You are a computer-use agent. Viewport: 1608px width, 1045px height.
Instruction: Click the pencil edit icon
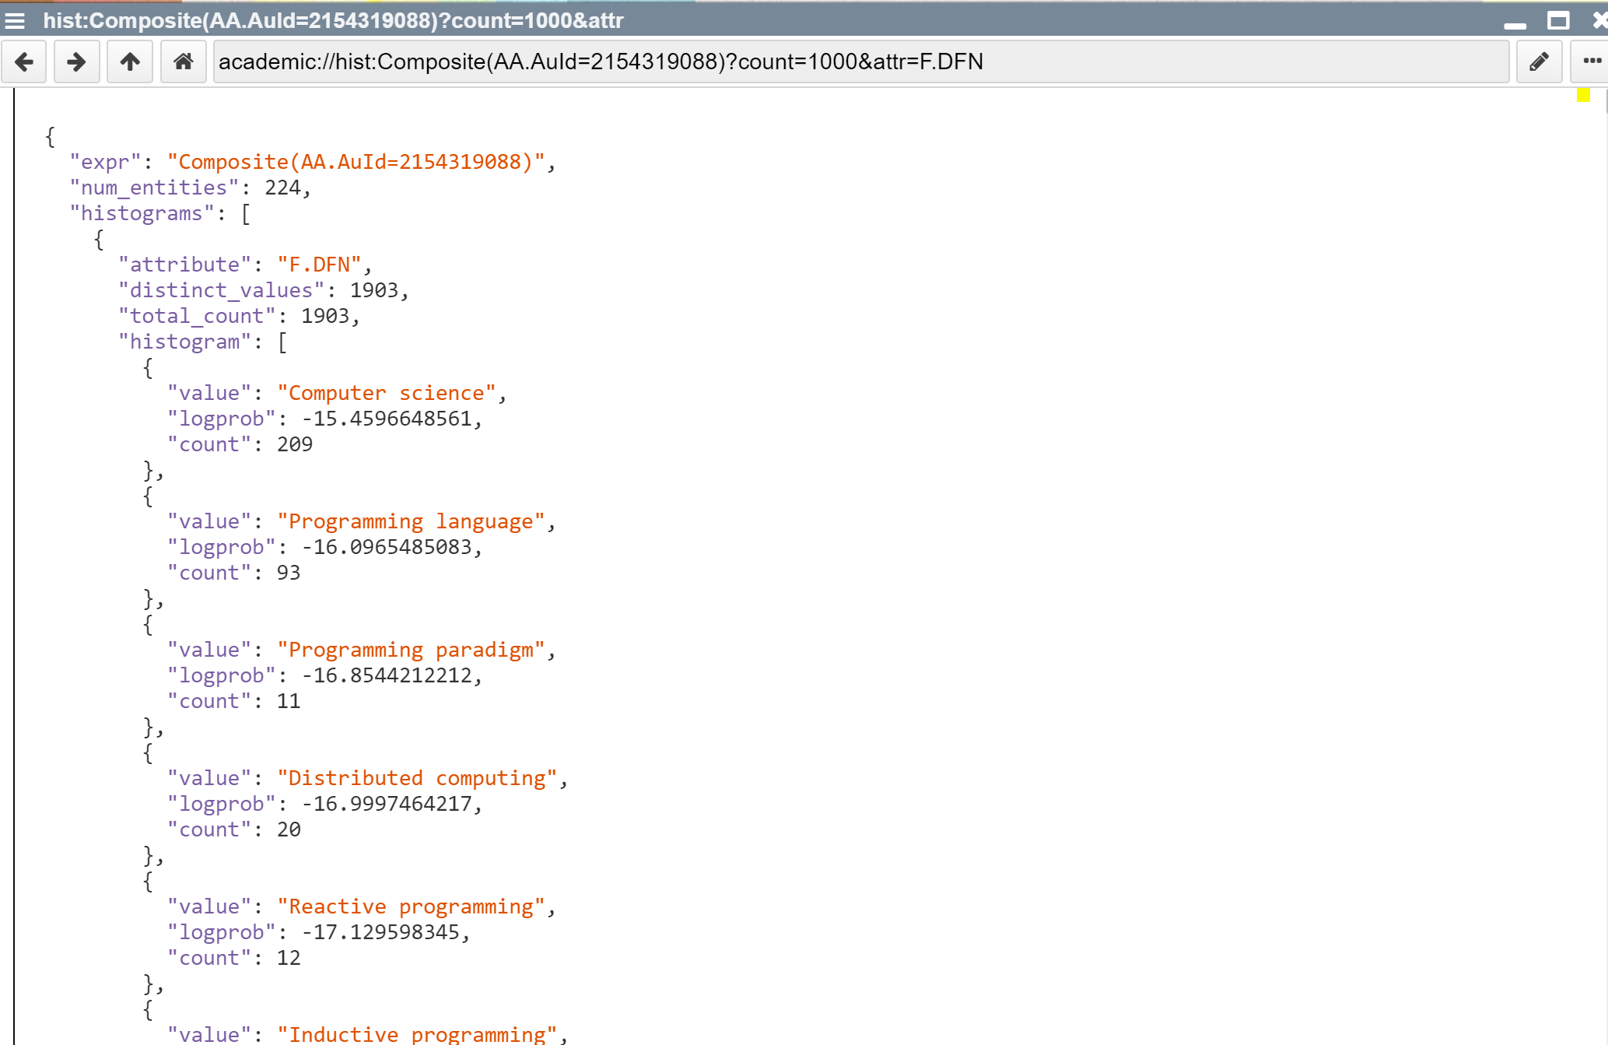tap(1539, 61)
